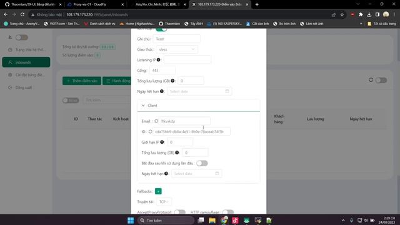
Task: Click the Cổng port field showing 443
Action: (x=162, y=70)
